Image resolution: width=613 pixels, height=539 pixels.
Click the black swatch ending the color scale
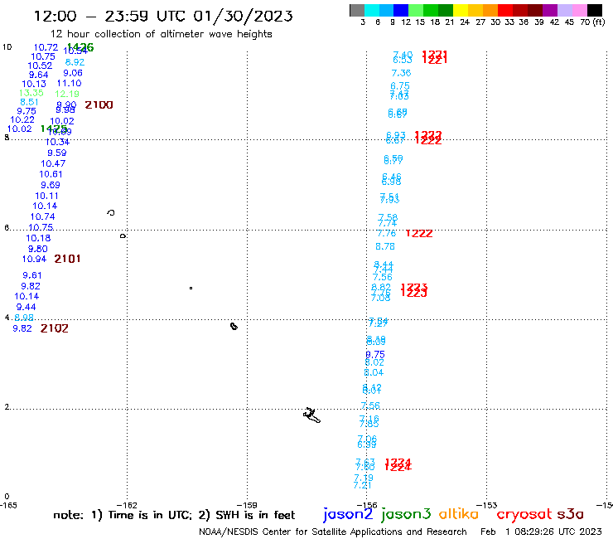(x=595, y=10)
